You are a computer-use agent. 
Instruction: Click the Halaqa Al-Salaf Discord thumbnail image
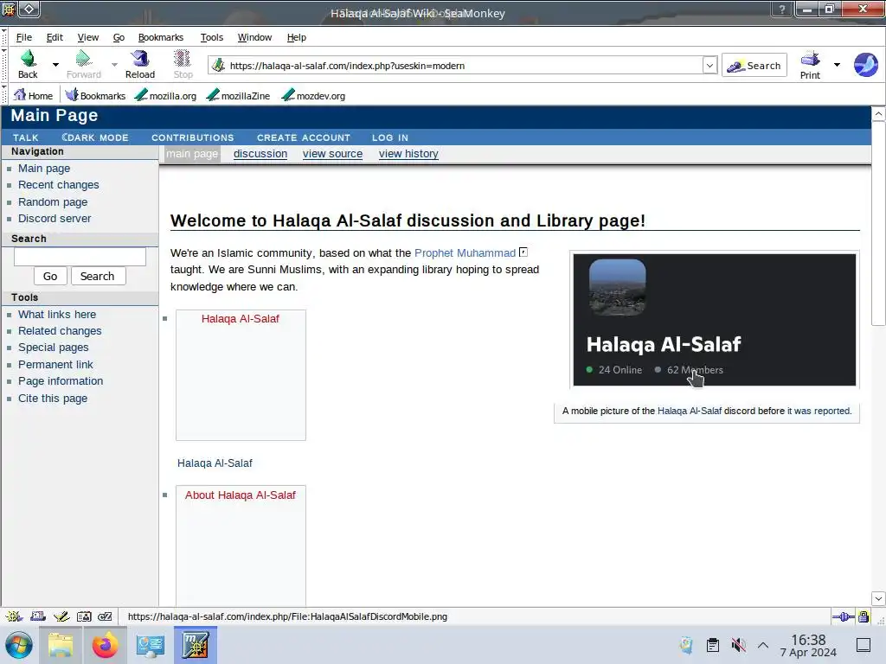pos(714,320)
